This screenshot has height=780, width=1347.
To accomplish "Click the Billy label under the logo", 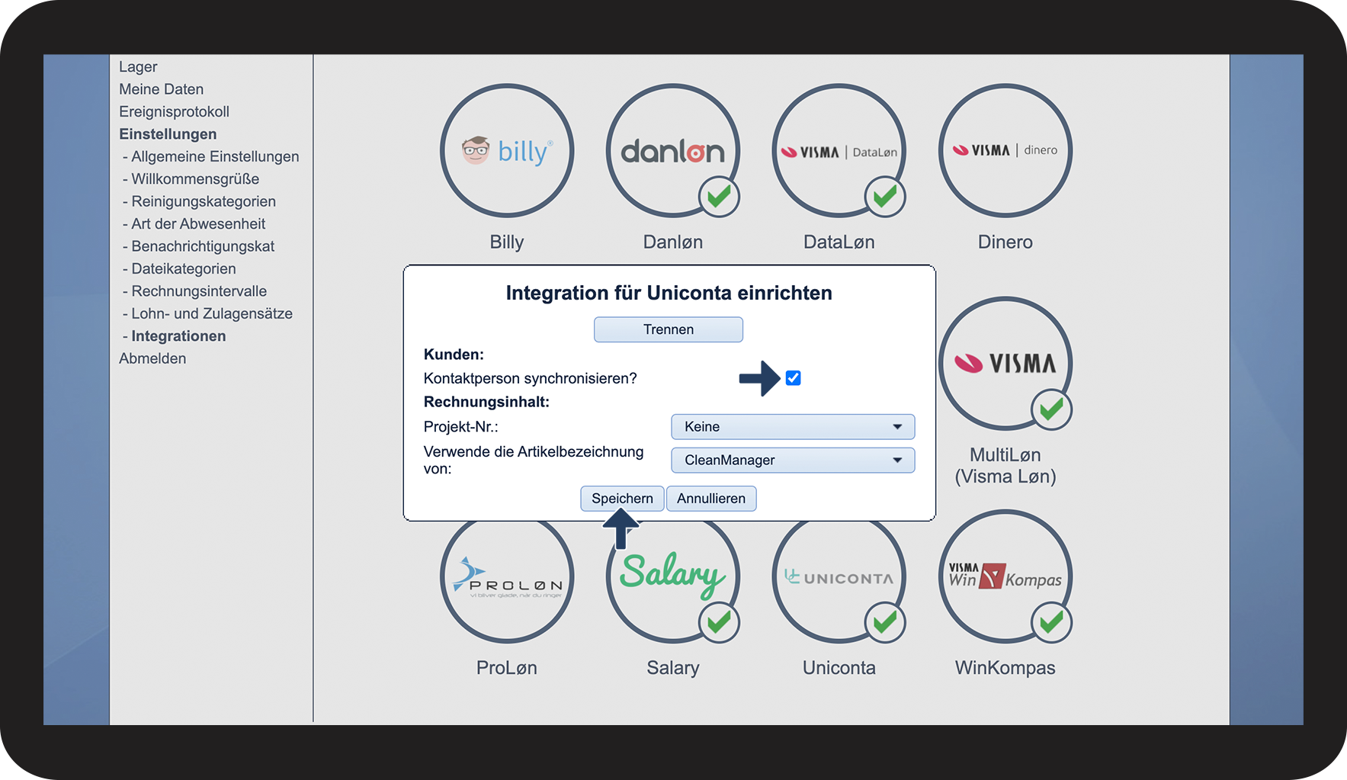I will [507, 242].
